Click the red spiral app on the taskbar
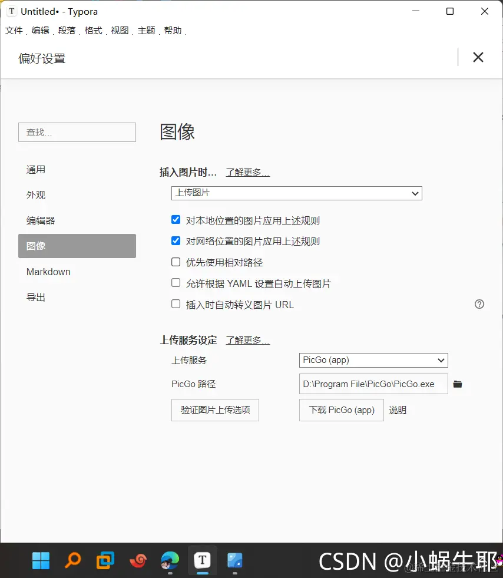 [x=137, y=560]
